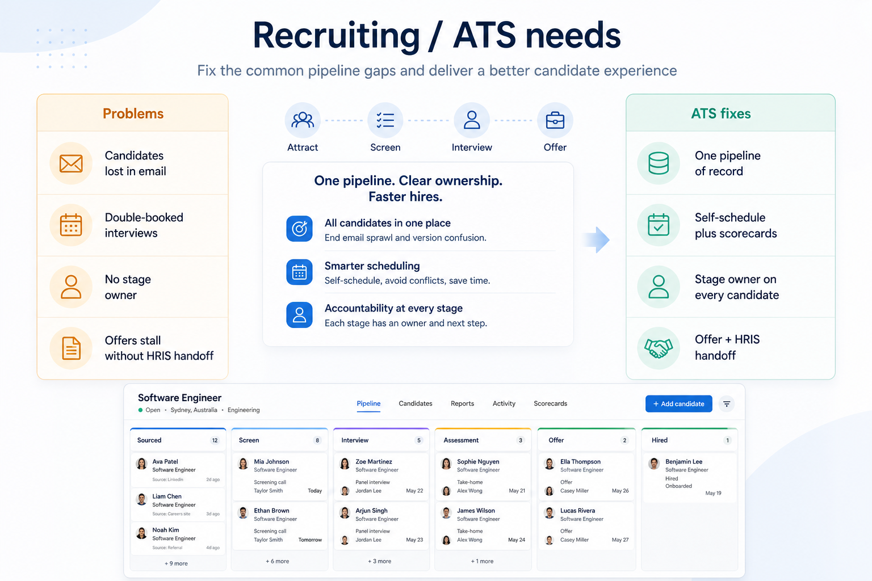Screen dimensions: 872x581
Task: Click the blue person icon beside Accountability at every stage
Action: coord(299,315)
